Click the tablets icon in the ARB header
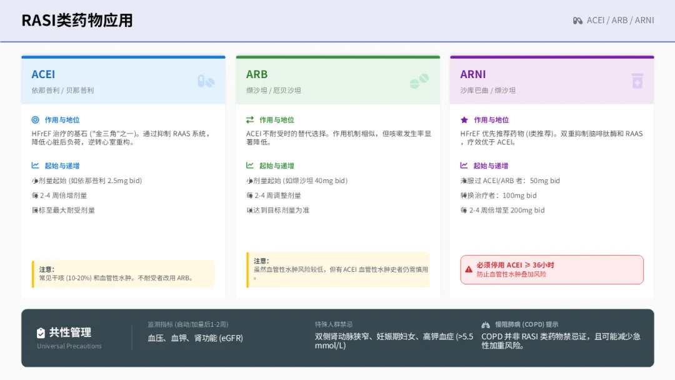Image resolution: width=675 pixels, height=380 pixels. click(419, 81)
